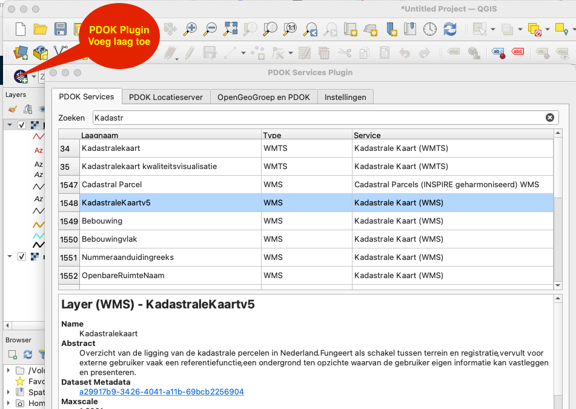Switch to Instellingen tab
This screenshot has width=576, height=409.
click(x=345, y=98)
